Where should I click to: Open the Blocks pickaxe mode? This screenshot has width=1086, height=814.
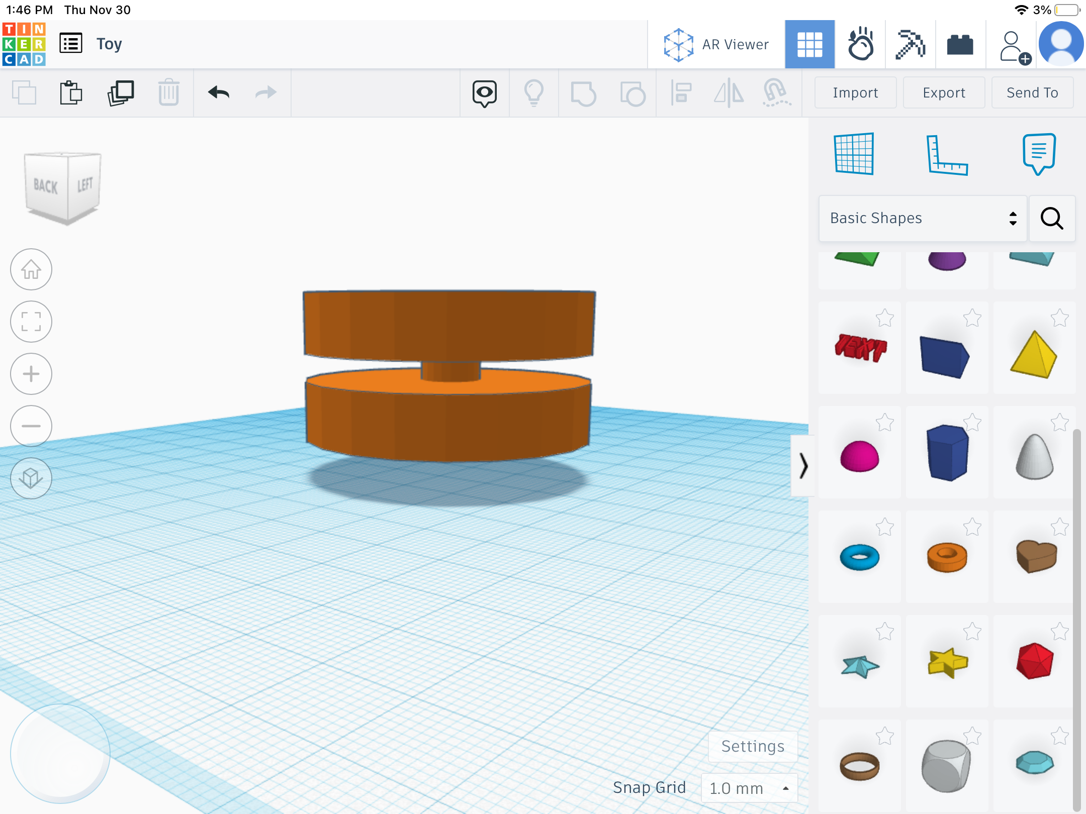click(x=910, y=45)
